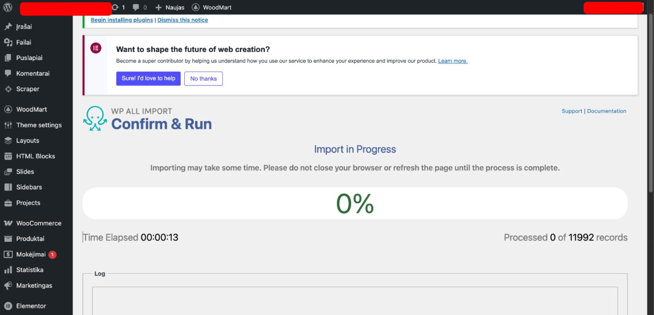
Task: Open the Mokėjimai payments menu
Action: point(31,254)
